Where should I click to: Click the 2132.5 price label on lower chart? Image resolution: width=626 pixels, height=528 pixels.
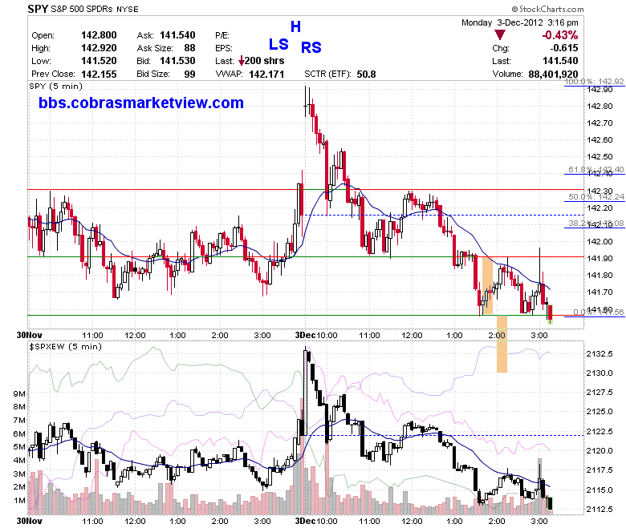point(600,354)
